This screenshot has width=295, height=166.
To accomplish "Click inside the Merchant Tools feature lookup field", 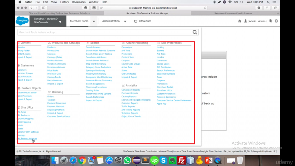I will [86, 32].
